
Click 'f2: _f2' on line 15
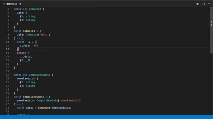(x=25, y=60)
